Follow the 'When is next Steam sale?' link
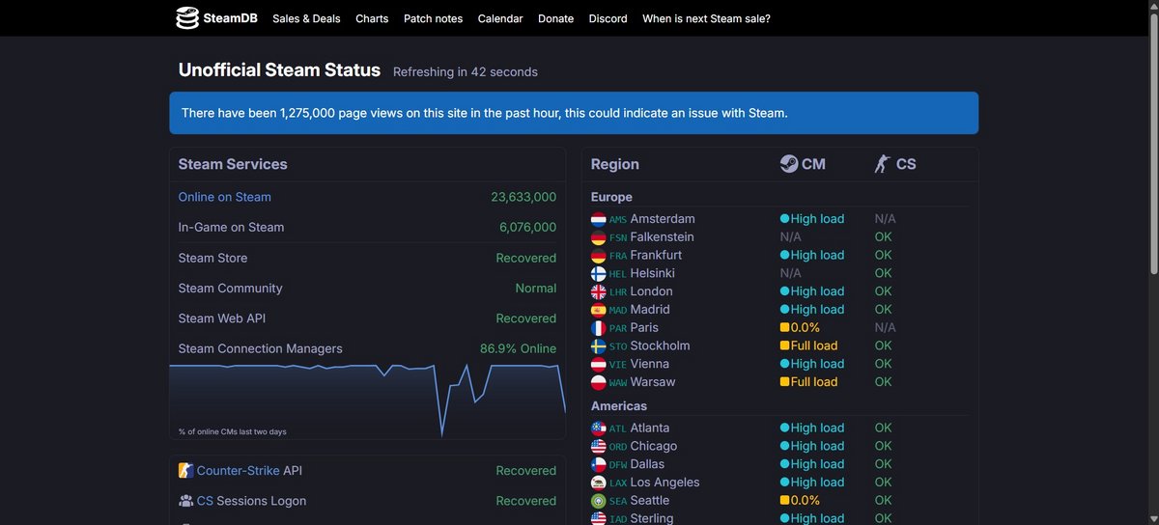1159x525 pixels. pyautogui.click(x=706, y=18)
